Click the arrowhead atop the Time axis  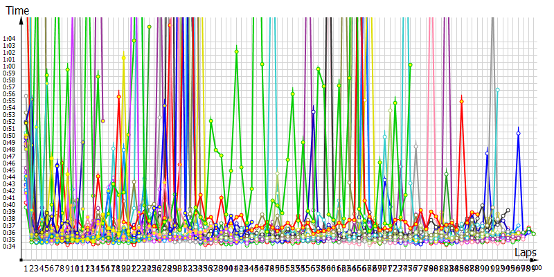[22, 19]
